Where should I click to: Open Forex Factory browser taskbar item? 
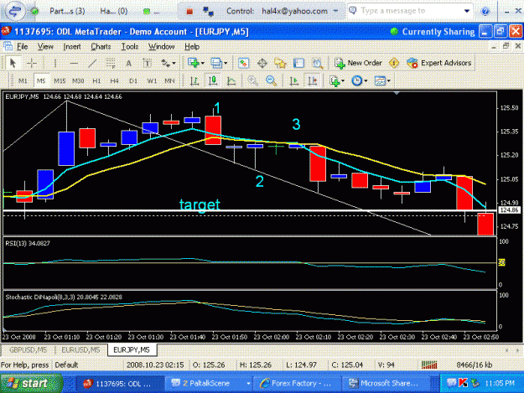(x=298, y=383)
